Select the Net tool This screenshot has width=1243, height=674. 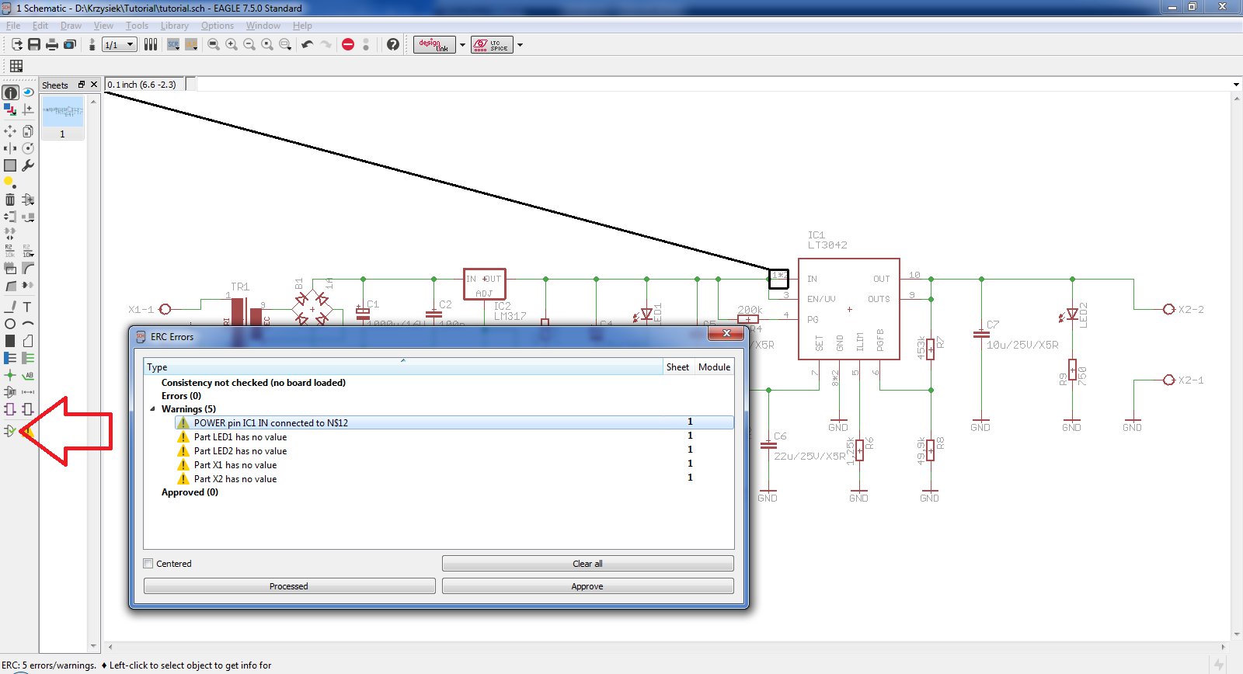(28, 358)
